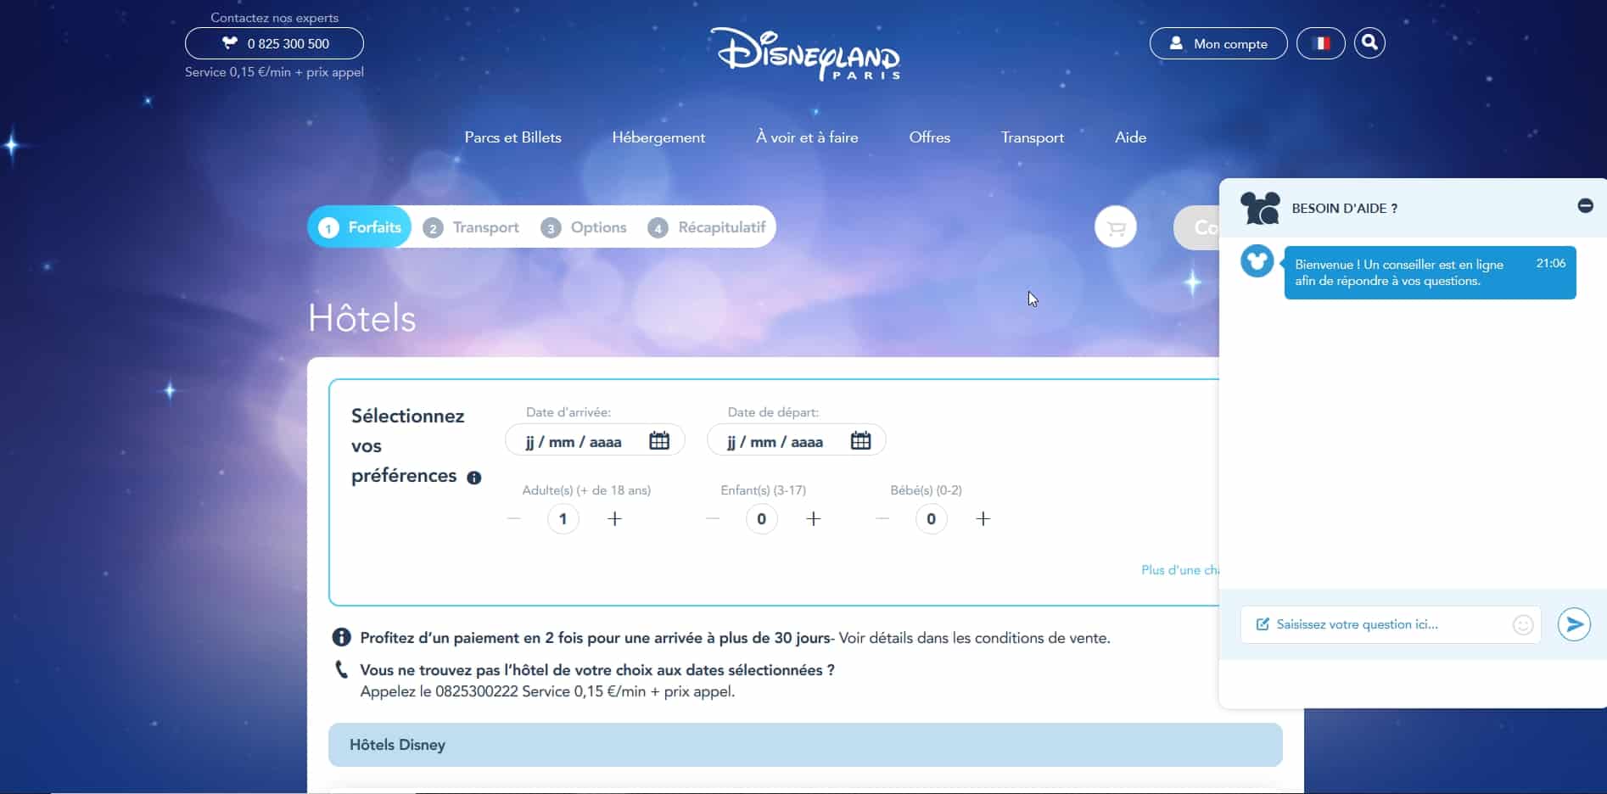Open departure date calendar icon
This screenshot has height=794, width=1607.
(860, 440)
